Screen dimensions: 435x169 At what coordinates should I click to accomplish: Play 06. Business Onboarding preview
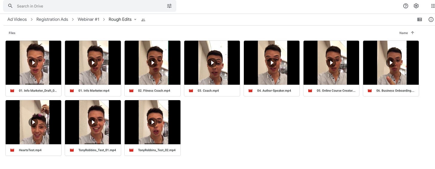tap(391, 63)
